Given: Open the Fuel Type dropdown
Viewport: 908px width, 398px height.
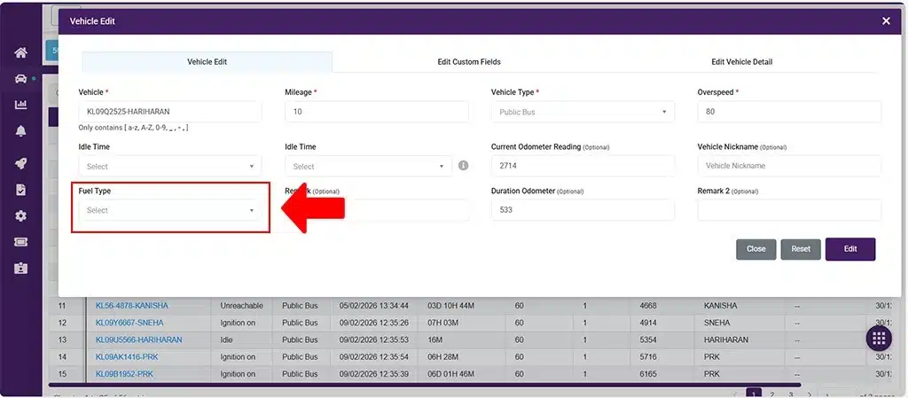Looking at the screenshot, I should (169, 210).
